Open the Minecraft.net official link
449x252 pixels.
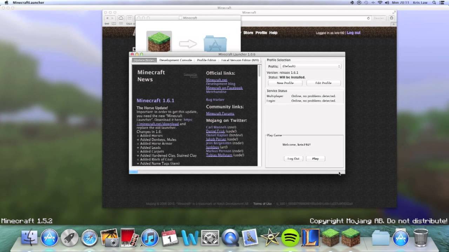pos(216,80)
